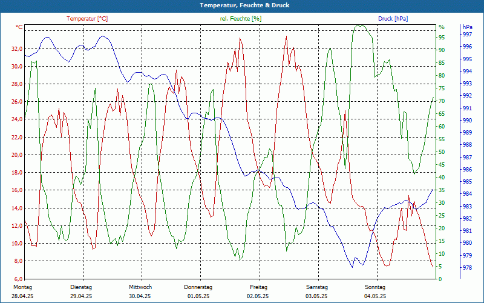Viewport: 484px width, 303px height.
Task: Click the '991' pressure axis value
Action: [x=468, y=108]
